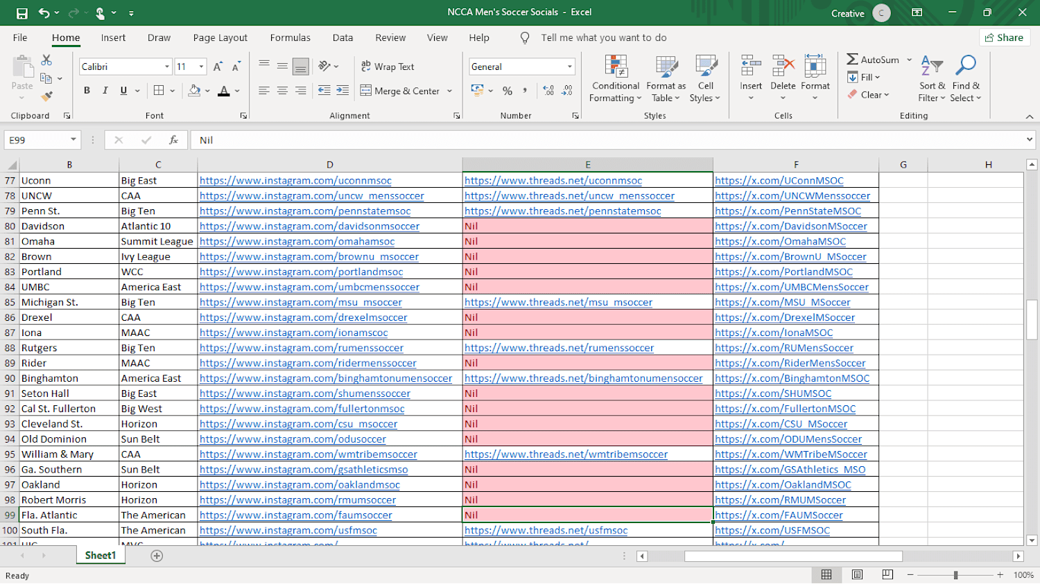Open Conditional Formatting menu

(x=616, y=79)
